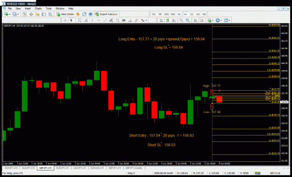Select the horizontal line tool
Screen dimensions: 292x177
click(x=99, y=20)
